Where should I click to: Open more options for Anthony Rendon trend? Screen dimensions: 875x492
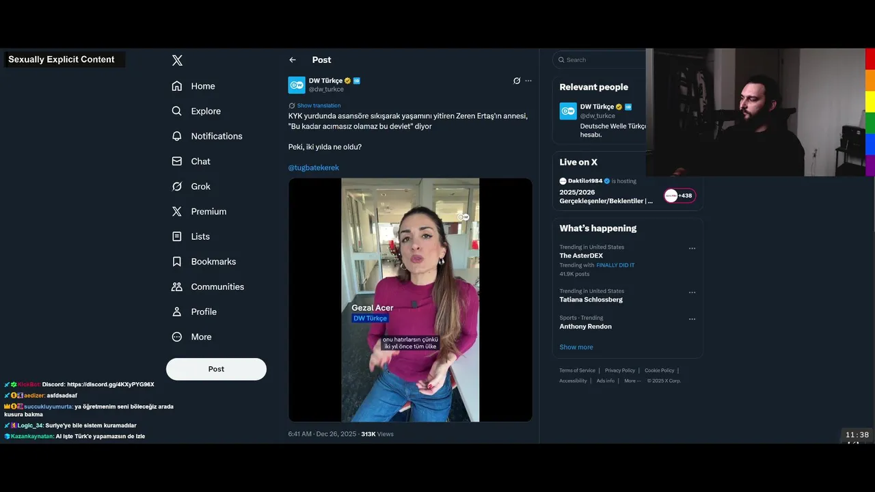tap(692, 319)
